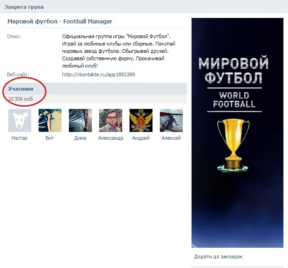Open Вит's profile photo

coord(50,120)
